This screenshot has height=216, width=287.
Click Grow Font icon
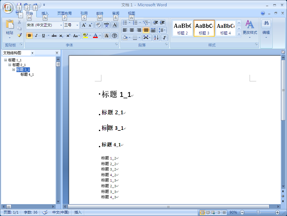[84, 25]
